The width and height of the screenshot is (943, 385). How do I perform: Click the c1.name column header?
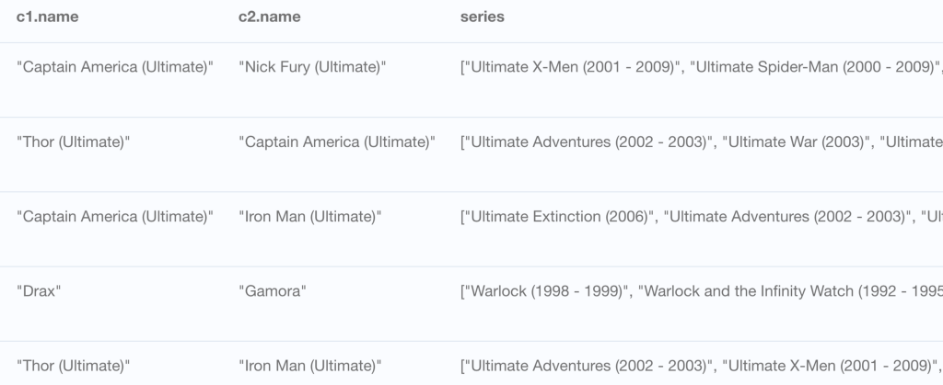47,17
